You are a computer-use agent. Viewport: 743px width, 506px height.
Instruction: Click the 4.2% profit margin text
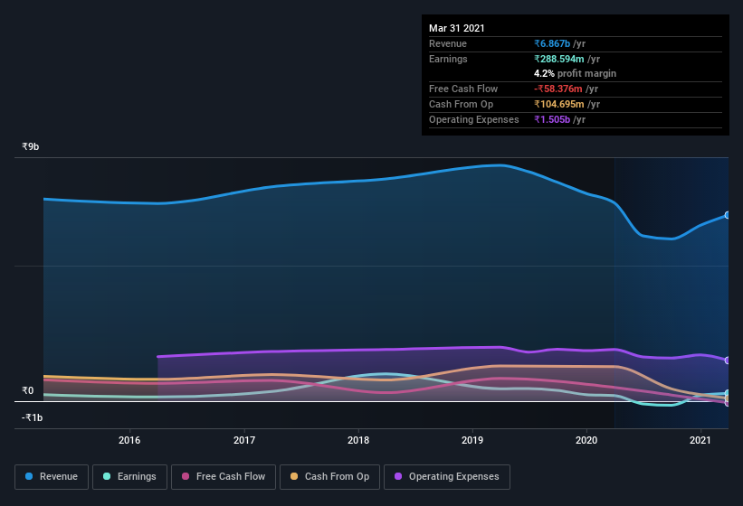[576, 73]
